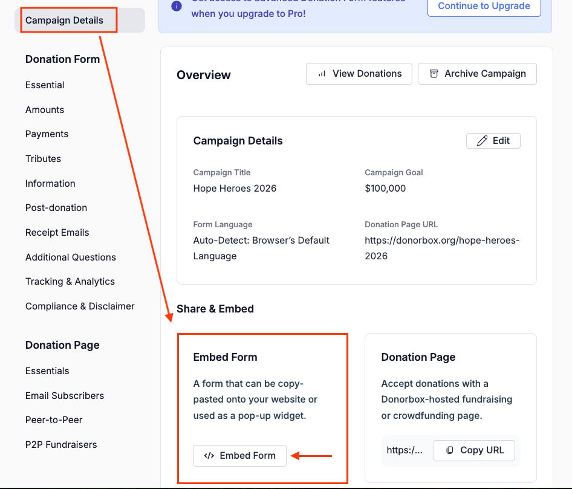This screenshot has height=489, width=572.
Task: Edit the Campaign Details
Action: coord(493,141)
